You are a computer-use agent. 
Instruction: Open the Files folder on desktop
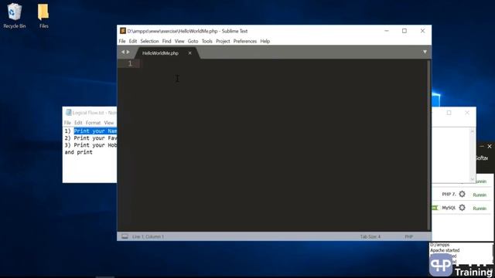[x=43, y=15]
